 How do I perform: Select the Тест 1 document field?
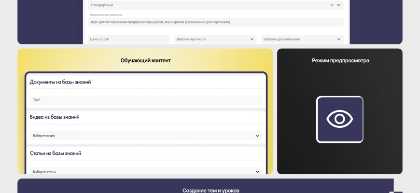(x=145, y=100)
